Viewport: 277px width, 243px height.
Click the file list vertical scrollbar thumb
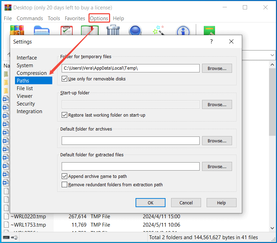[272, 102]
